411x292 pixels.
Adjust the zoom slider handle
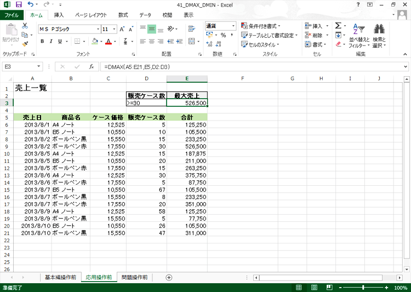coord(363,288)
